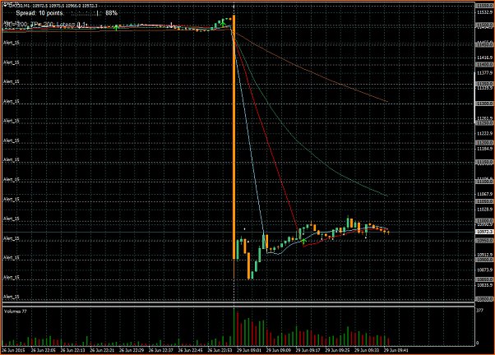The width and height of the screenshot is (495, 355).
Task: Click the 26 Jun 22:53 time label
Action: tap(220, 350)
